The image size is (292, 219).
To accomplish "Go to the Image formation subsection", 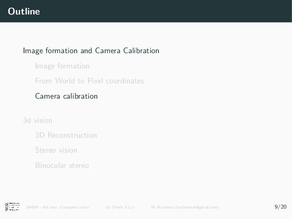I will (x=62, y=66).
